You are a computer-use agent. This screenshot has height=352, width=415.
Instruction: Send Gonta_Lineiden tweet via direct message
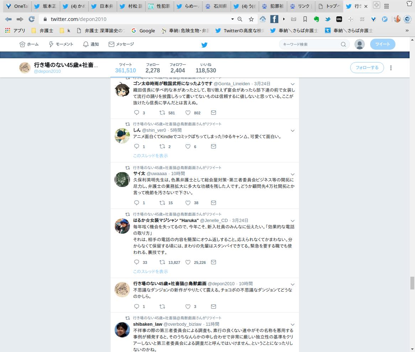(x=214, y=113)
